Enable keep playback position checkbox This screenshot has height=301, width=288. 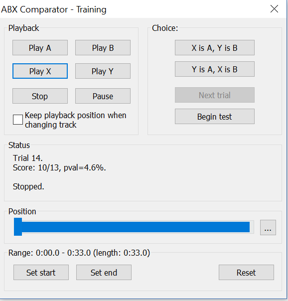18,120
